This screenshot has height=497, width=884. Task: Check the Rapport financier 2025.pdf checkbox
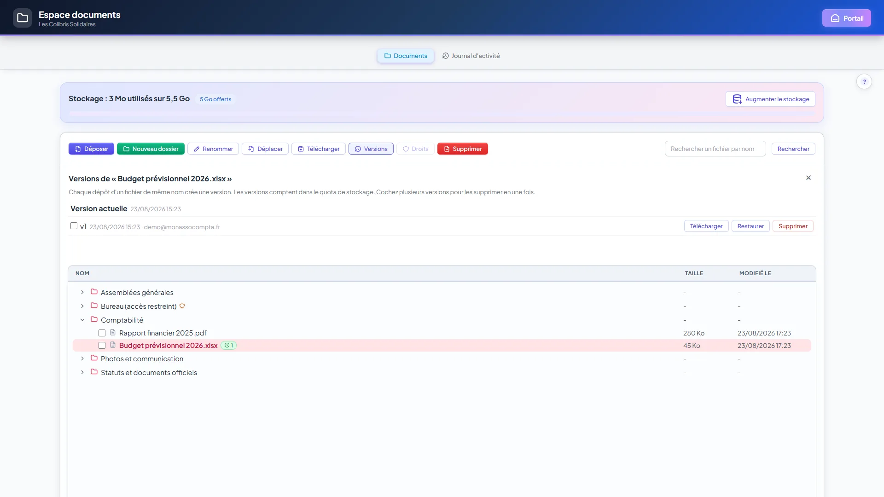(x=102, y=333)
